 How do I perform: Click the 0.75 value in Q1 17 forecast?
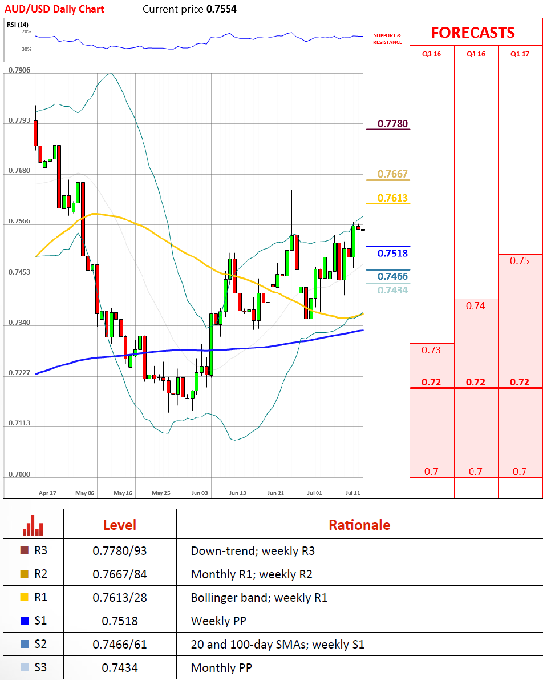tap(519, 260)
